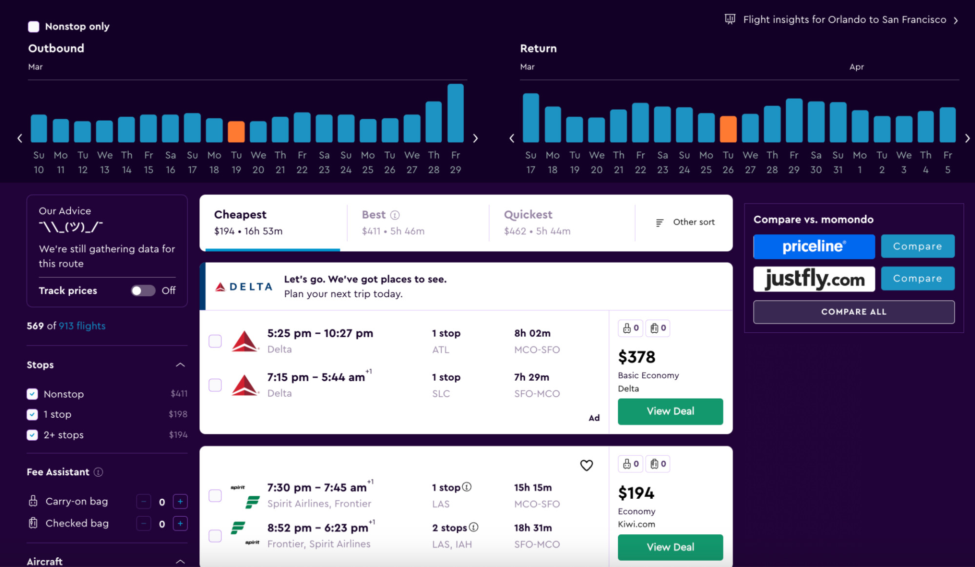Select Su 17 return price bar
Image resolution: width=975 pixels, height=567 pixels.
click(x=531, y=118)
